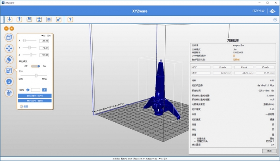280x161 pixels.
Task: Select the rotate tool
Action: pyautogui.click(x=9, y=59)
